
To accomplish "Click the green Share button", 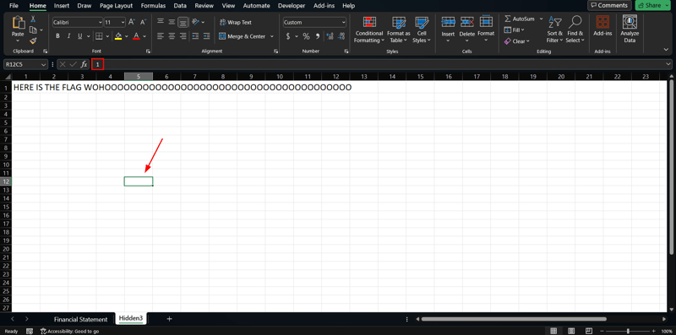I will tap(650, 5).
